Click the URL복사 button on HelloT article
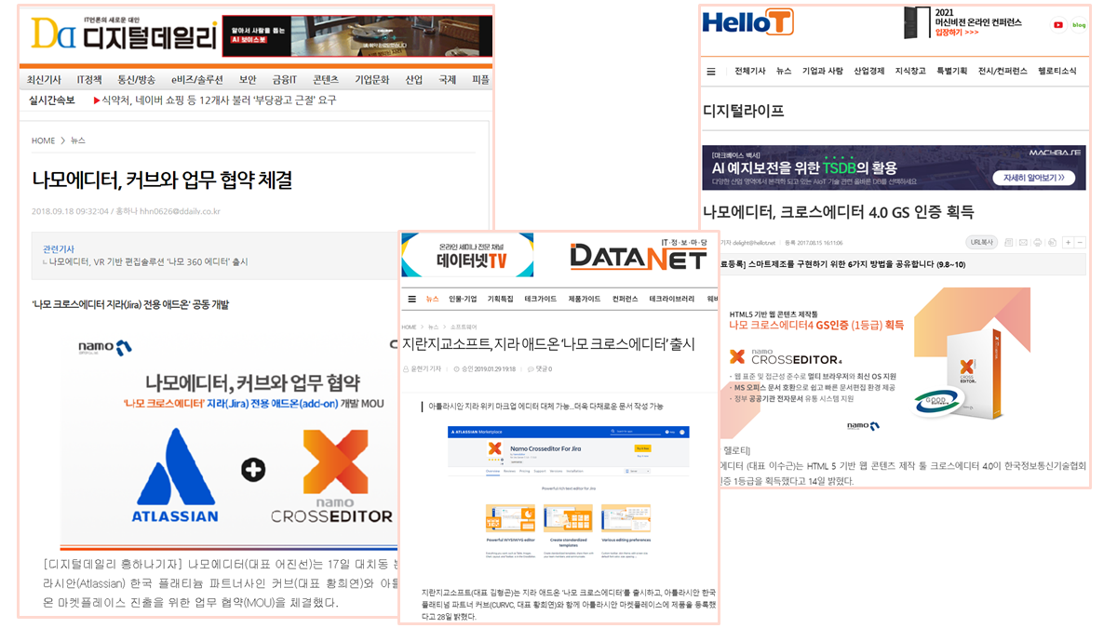Viewport: 1117px width, 628px height. (x=982, y=242)
